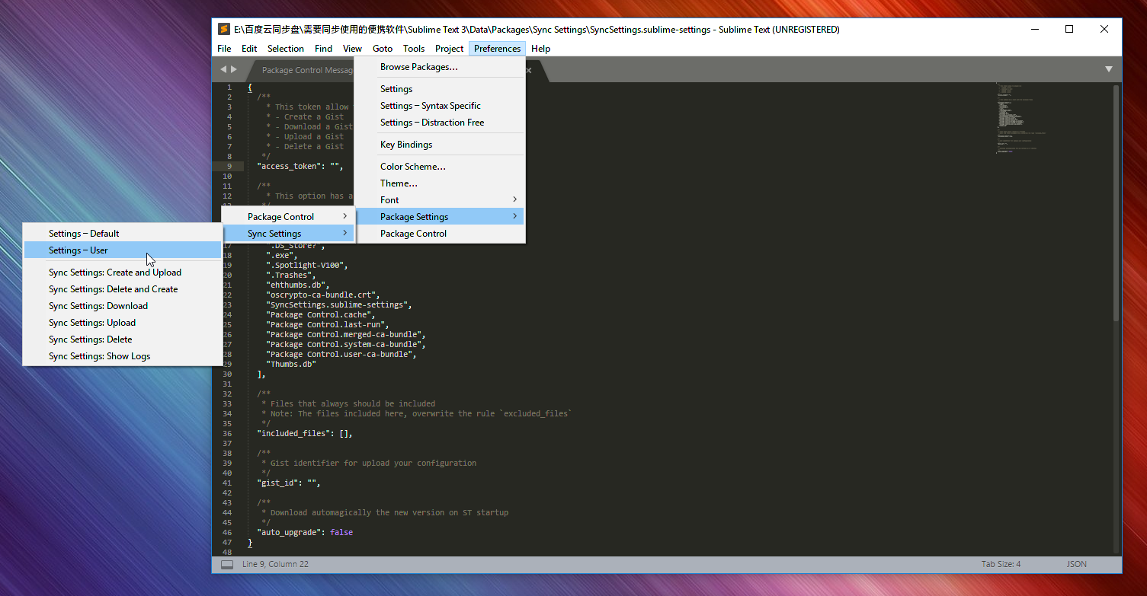Click the Sublime Text logo in the title bar
Screen dimensions: 1147x596
tap(224, 29)
